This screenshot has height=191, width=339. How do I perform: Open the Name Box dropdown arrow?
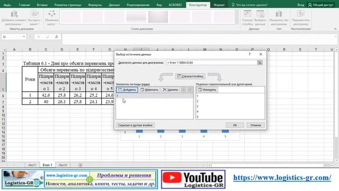[x=24, y=37]
